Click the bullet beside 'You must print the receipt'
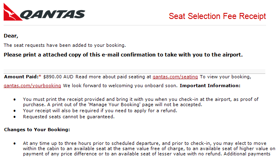The width and height of the screenshot is (279, 157). pos(15,100)
